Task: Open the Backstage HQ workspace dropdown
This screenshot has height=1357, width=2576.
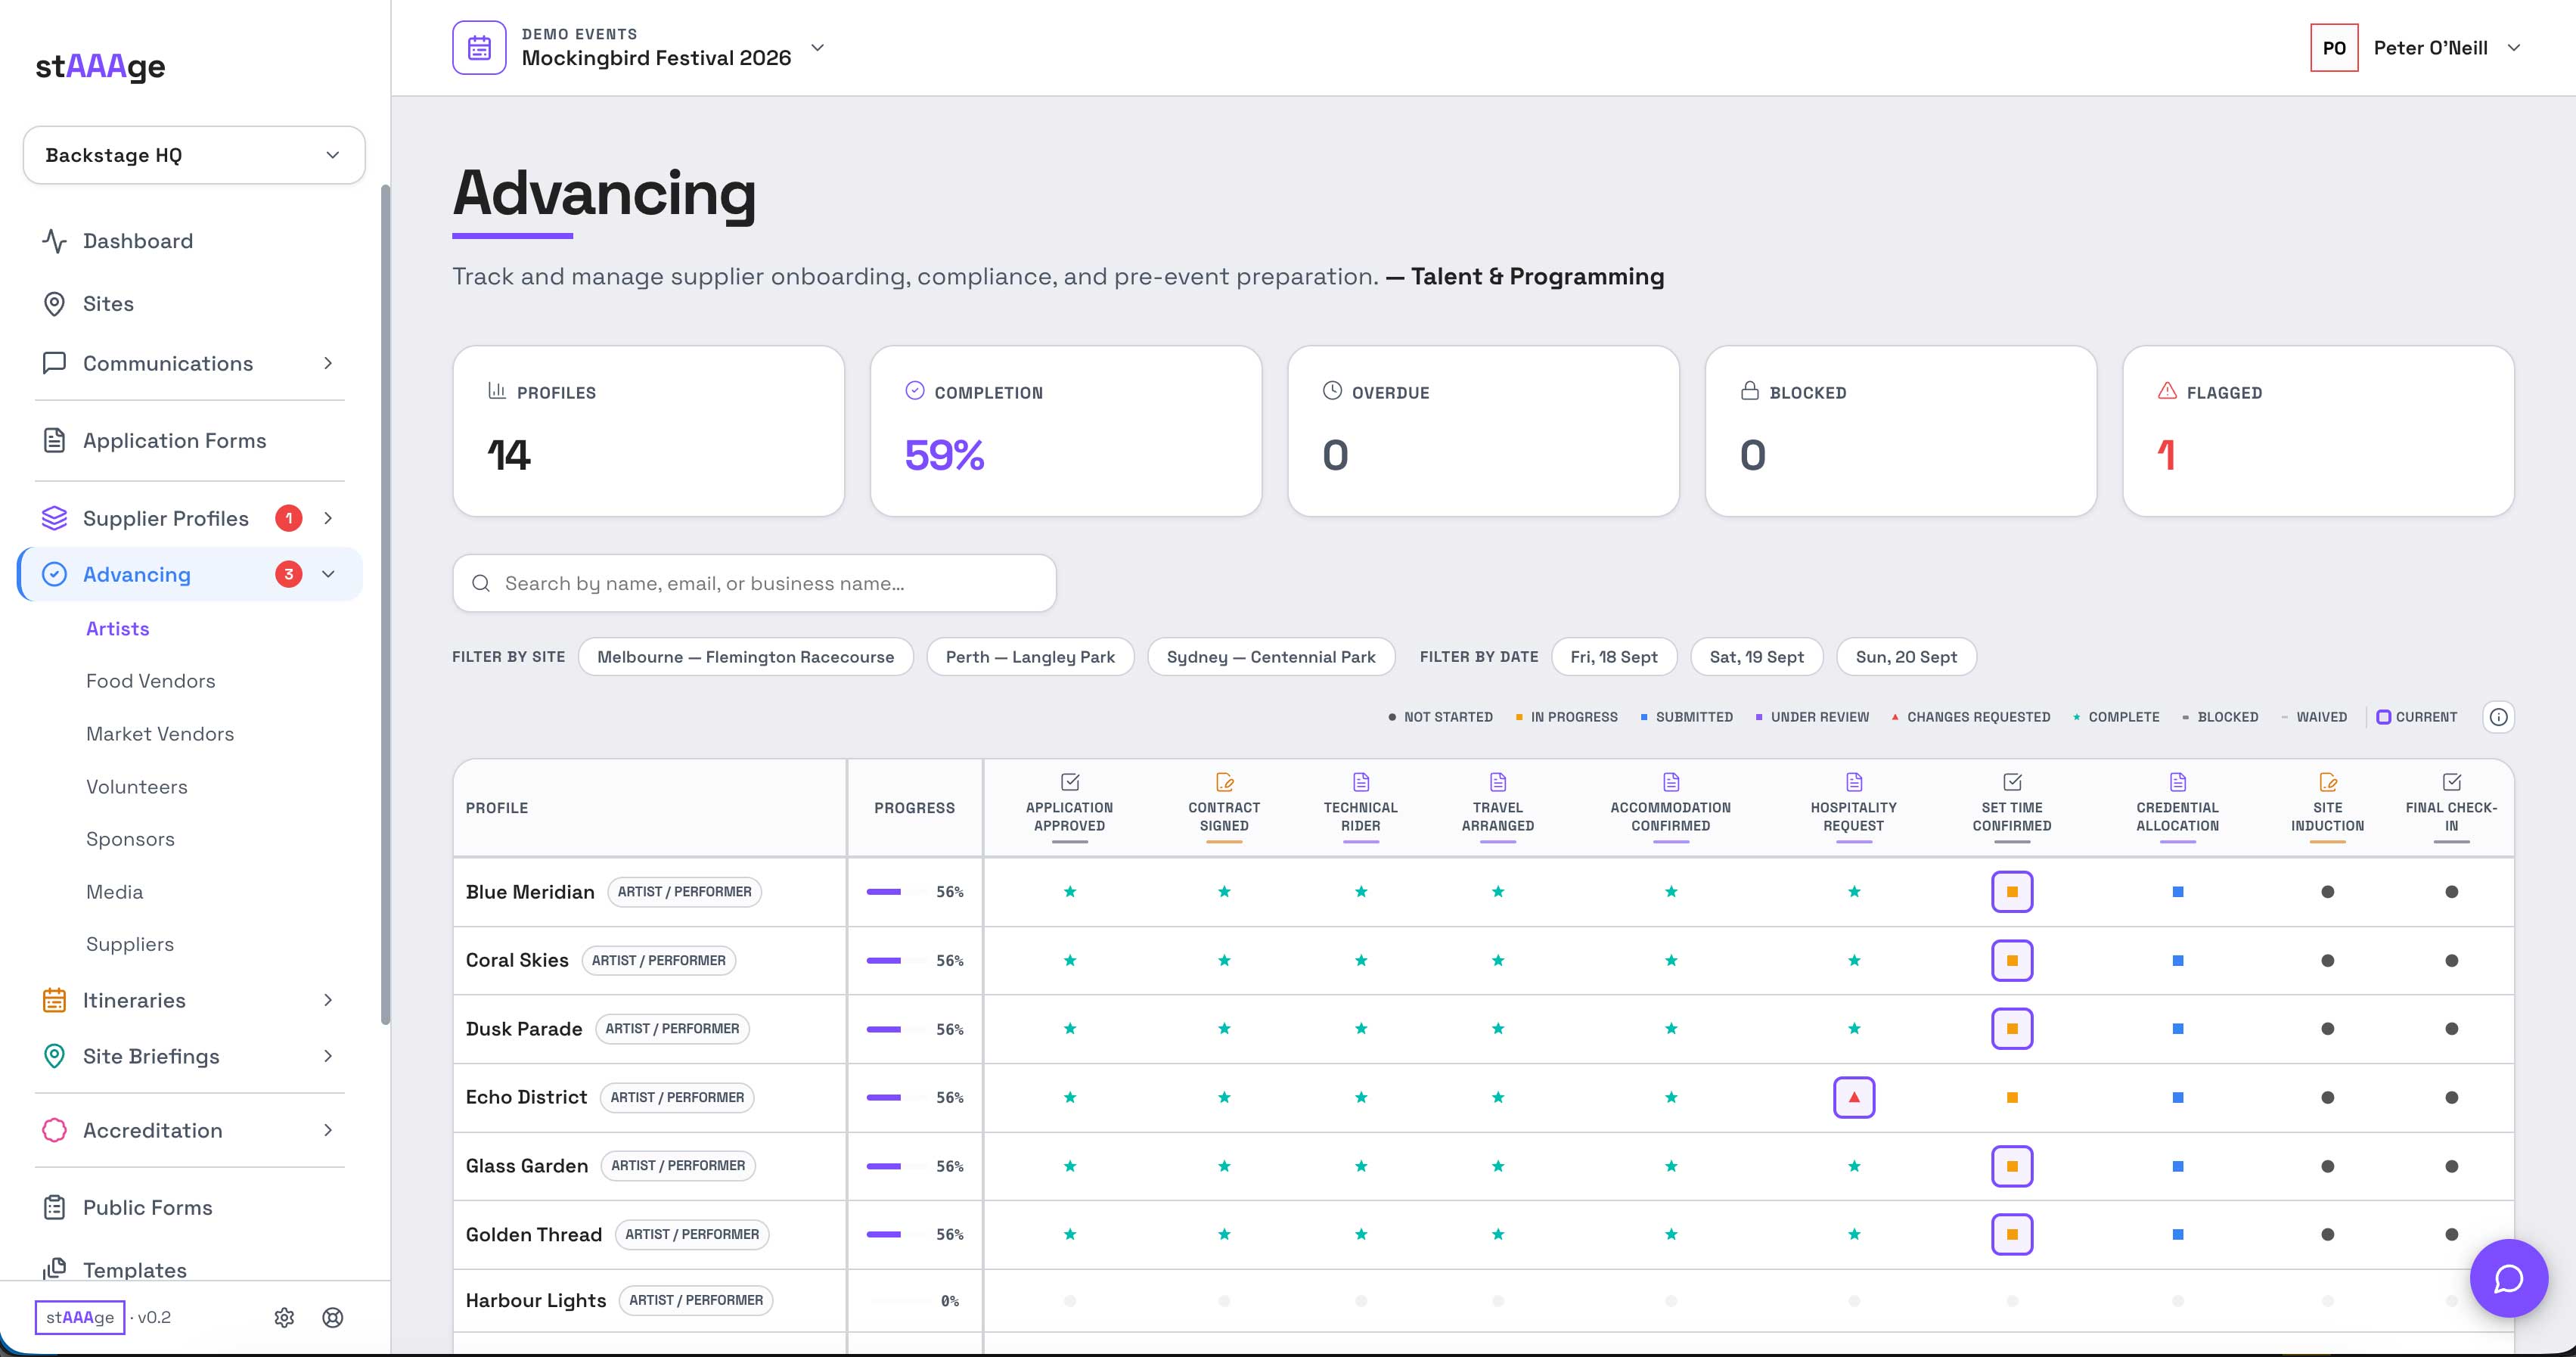Action: (x=194, y=155)
